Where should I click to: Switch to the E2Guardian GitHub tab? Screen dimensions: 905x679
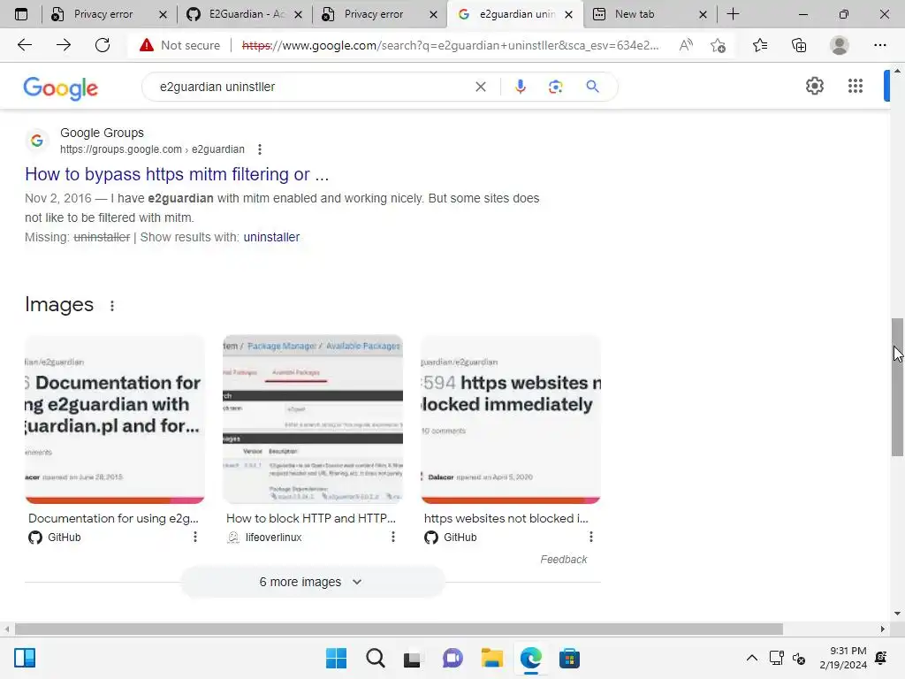click(245, 14)
